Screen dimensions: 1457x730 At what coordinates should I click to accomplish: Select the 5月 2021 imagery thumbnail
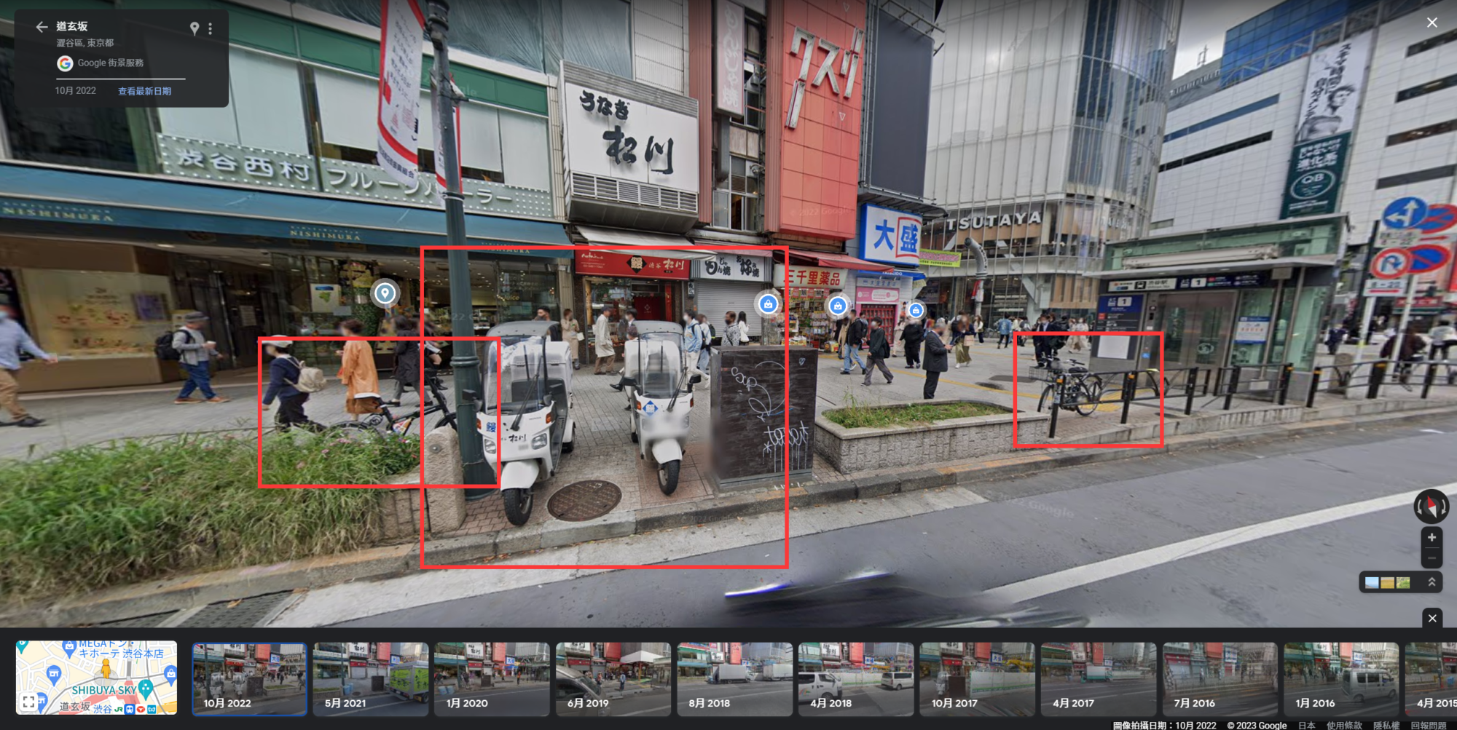tap(371, 678)
